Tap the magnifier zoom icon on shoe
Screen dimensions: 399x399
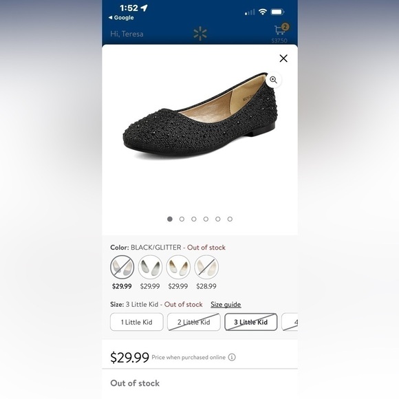273,80
